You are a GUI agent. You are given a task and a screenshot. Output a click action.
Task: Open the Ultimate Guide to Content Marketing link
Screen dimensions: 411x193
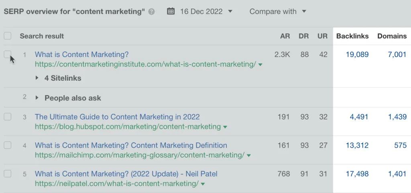(x=117, y=117)
